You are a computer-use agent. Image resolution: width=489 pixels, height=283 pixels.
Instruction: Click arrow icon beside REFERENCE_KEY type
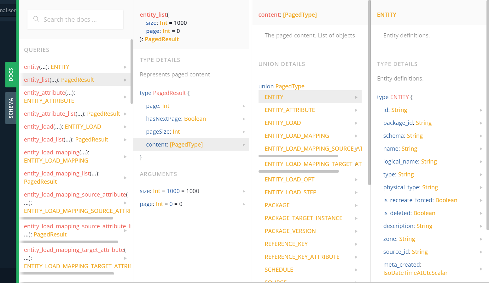[356, 244]
